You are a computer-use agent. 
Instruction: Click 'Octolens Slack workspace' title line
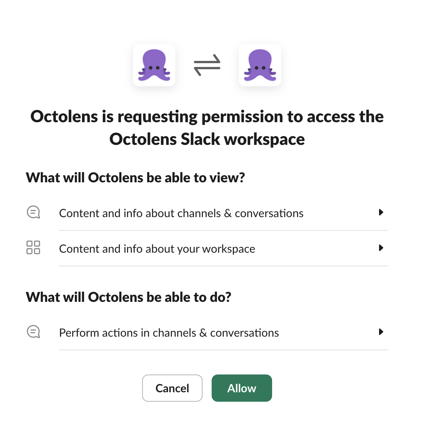[x=207, y=139]
